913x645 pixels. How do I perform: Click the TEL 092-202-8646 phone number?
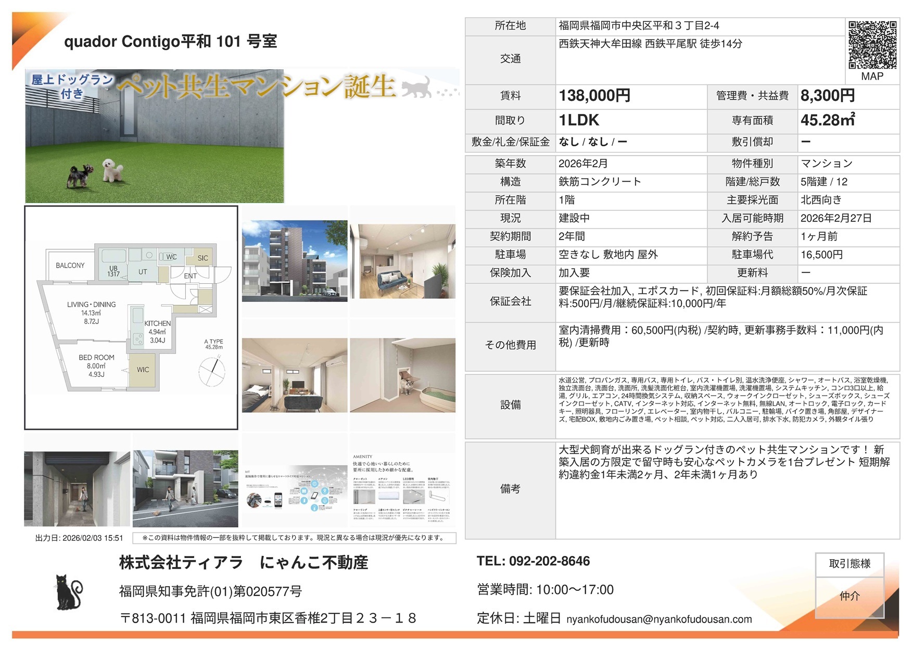(533, 561)
